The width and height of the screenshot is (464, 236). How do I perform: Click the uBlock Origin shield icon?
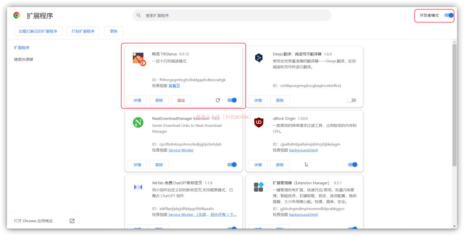pos(259,122)
